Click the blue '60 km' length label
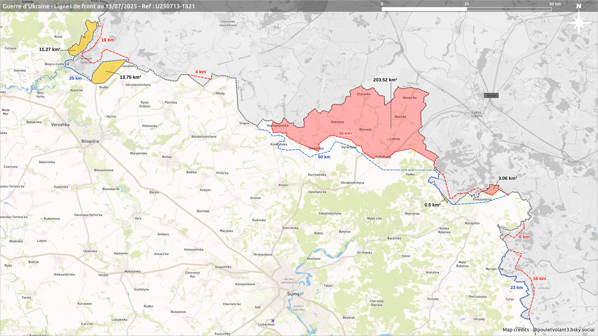 324,157
